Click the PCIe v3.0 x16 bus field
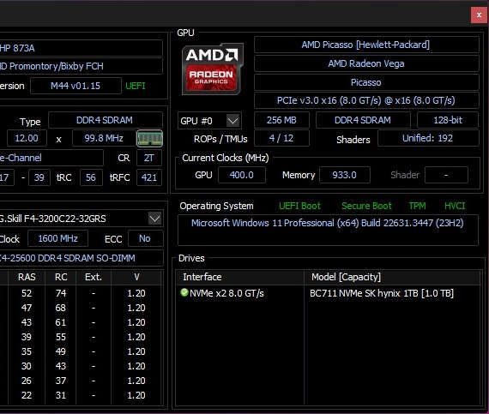This screenshot has width=489, height=414. click(x=366, y=100)
